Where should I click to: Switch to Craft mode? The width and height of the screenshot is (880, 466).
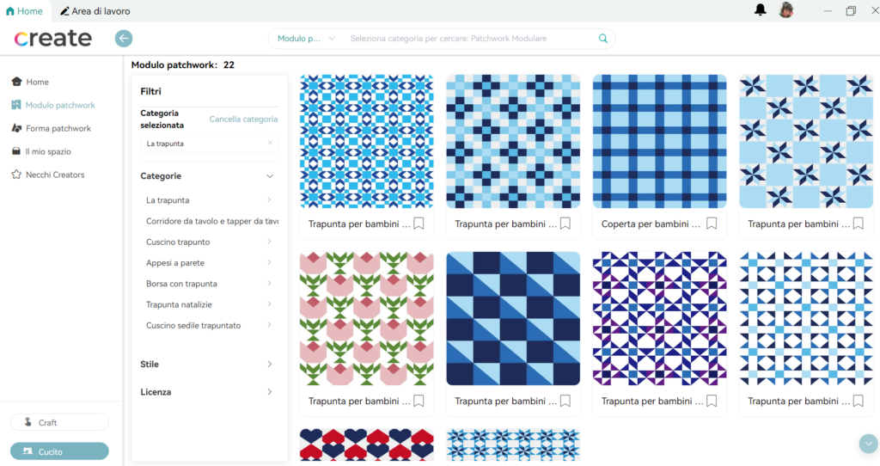(59, 422)
